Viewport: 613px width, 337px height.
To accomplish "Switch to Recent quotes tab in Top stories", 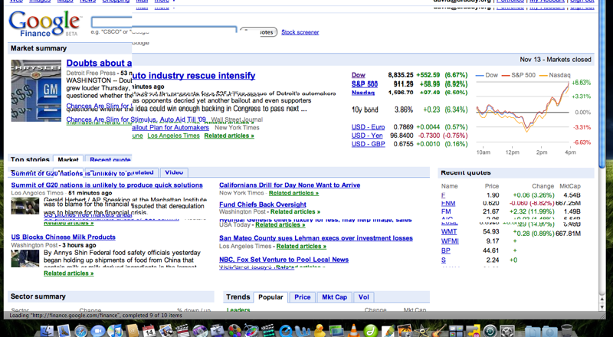I will (110, 159).
